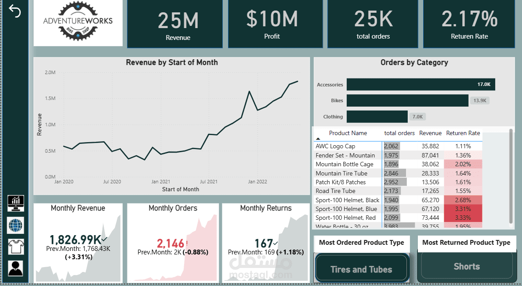Open the globe map page icon
This screenshot has width=522, height=286.
[x=16, y=225]
